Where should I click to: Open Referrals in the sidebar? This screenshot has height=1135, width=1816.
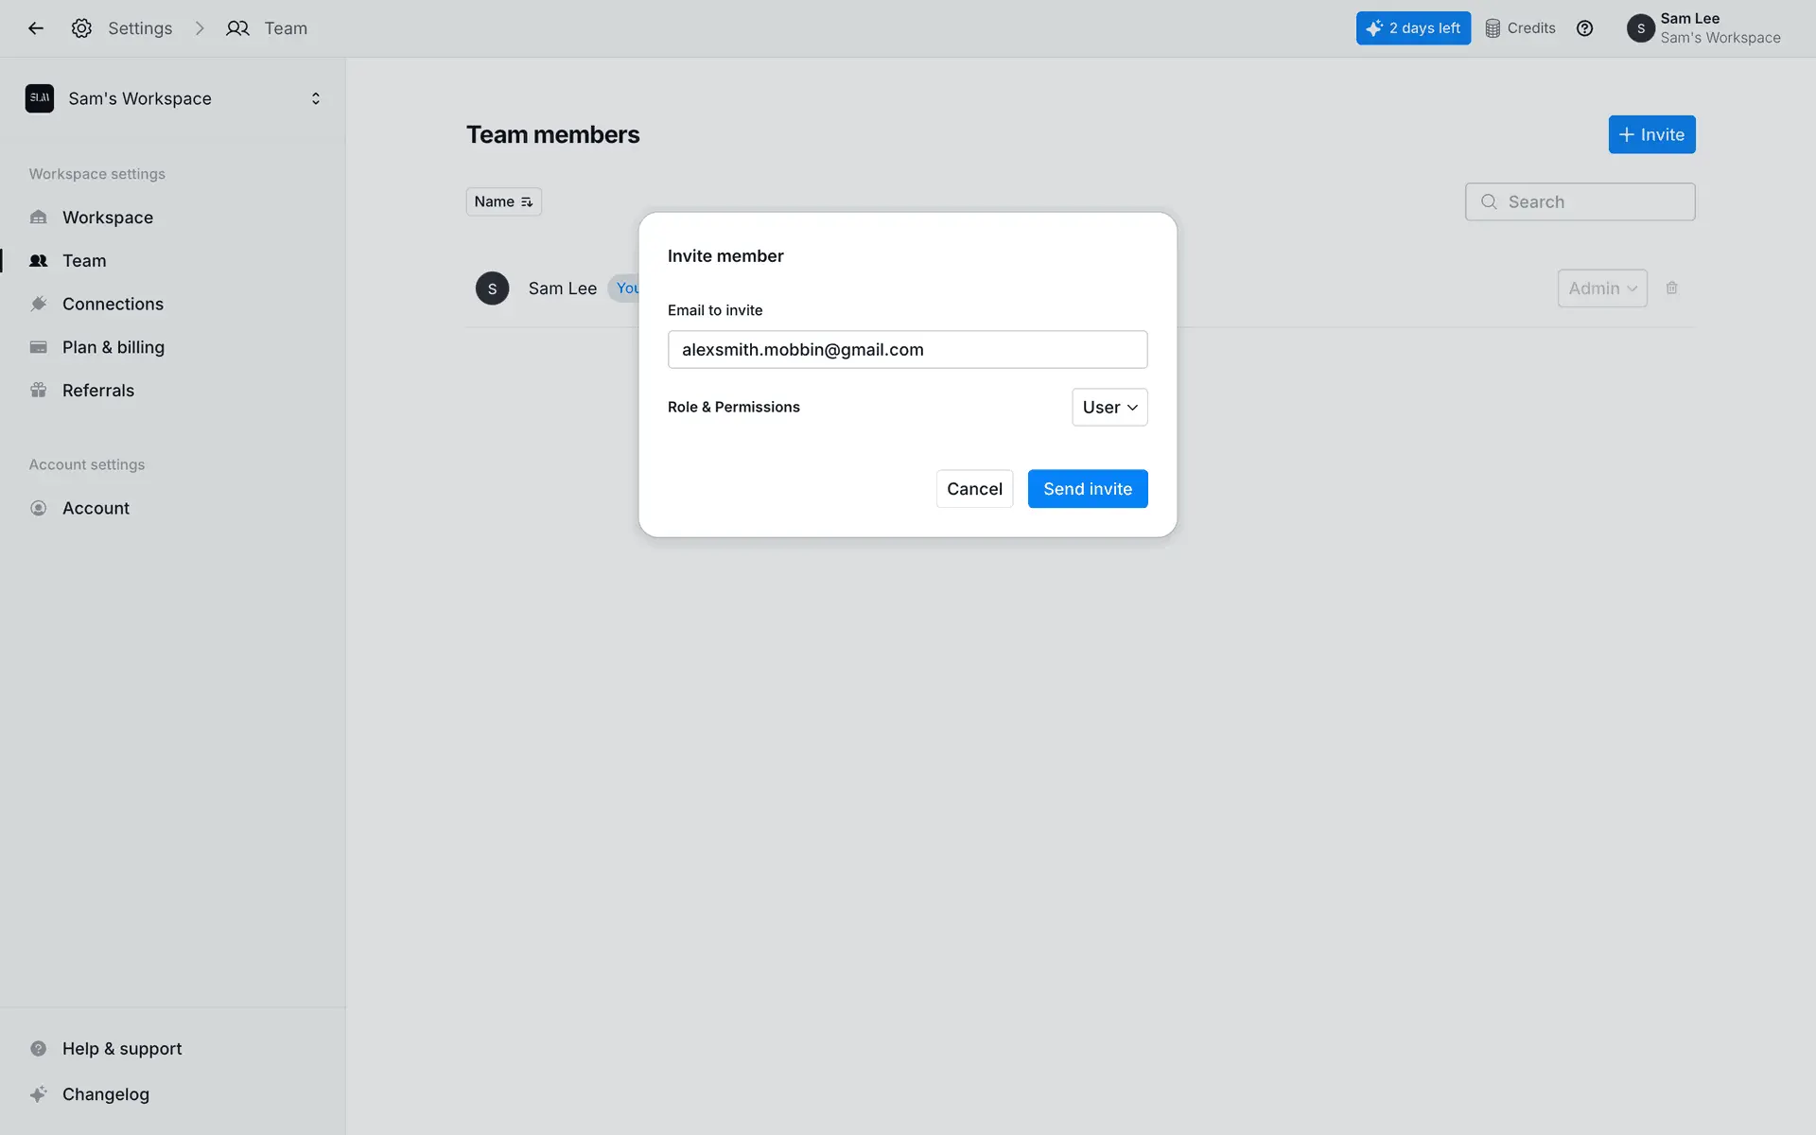tap(98, 391)
